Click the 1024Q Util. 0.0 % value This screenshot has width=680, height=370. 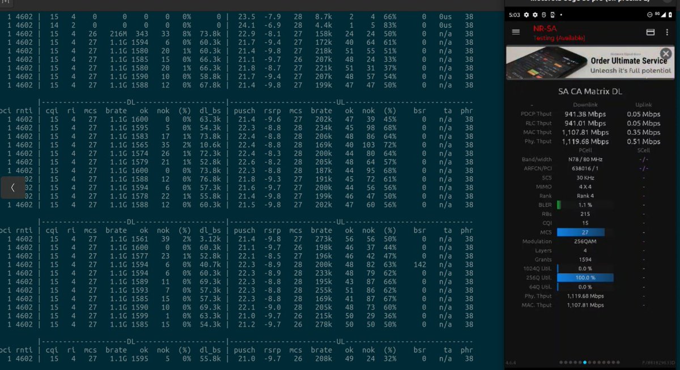[585, 269]
